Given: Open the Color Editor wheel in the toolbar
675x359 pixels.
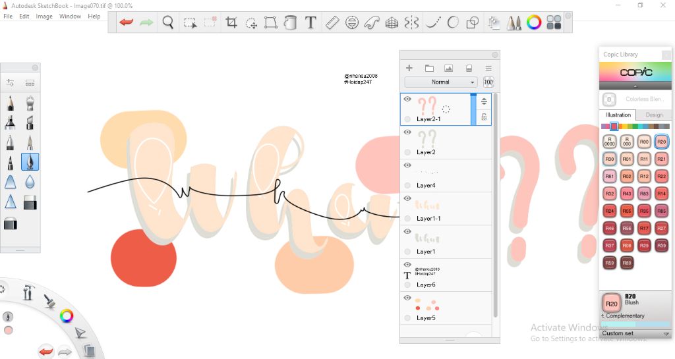Looking at the screenshot, I should [534, 22].
